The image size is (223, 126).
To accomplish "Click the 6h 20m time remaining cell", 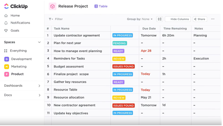I will tap(168, 36).
